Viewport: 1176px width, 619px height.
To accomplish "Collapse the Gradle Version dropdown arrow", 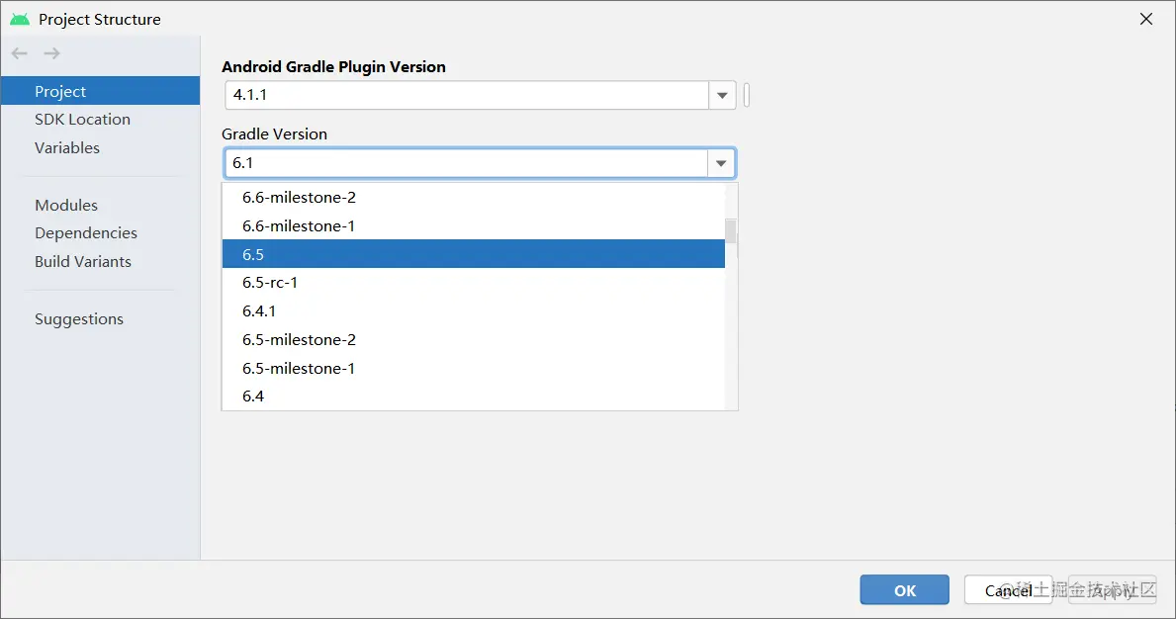I will point(722,163).
